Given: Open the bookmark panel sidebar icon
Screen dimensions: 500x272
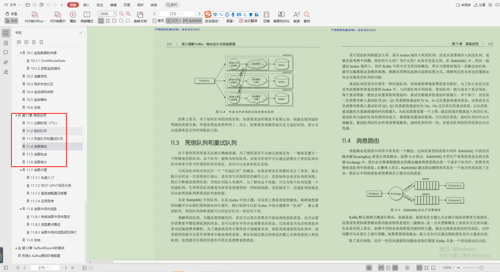Looking at the screenshot, I should (6, 33).
